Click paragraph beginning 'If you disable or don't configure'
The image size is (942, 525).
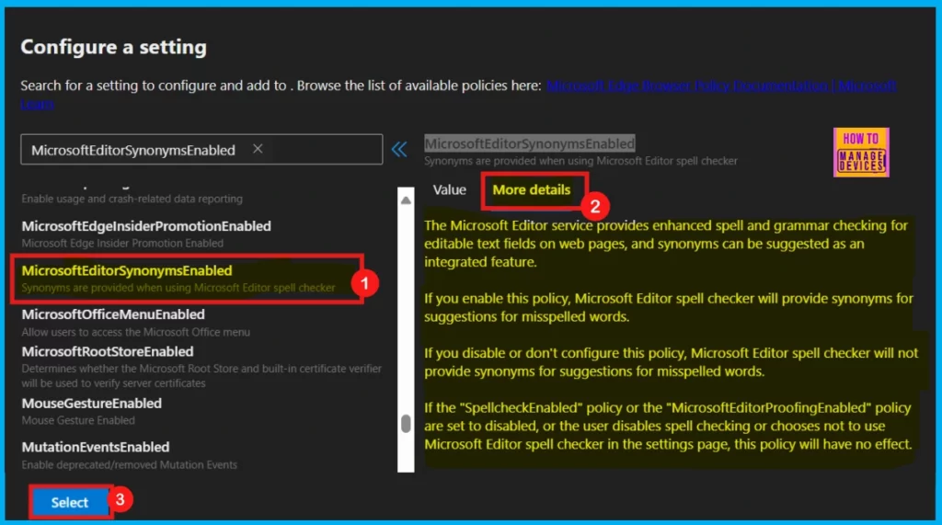pos(671,362)
